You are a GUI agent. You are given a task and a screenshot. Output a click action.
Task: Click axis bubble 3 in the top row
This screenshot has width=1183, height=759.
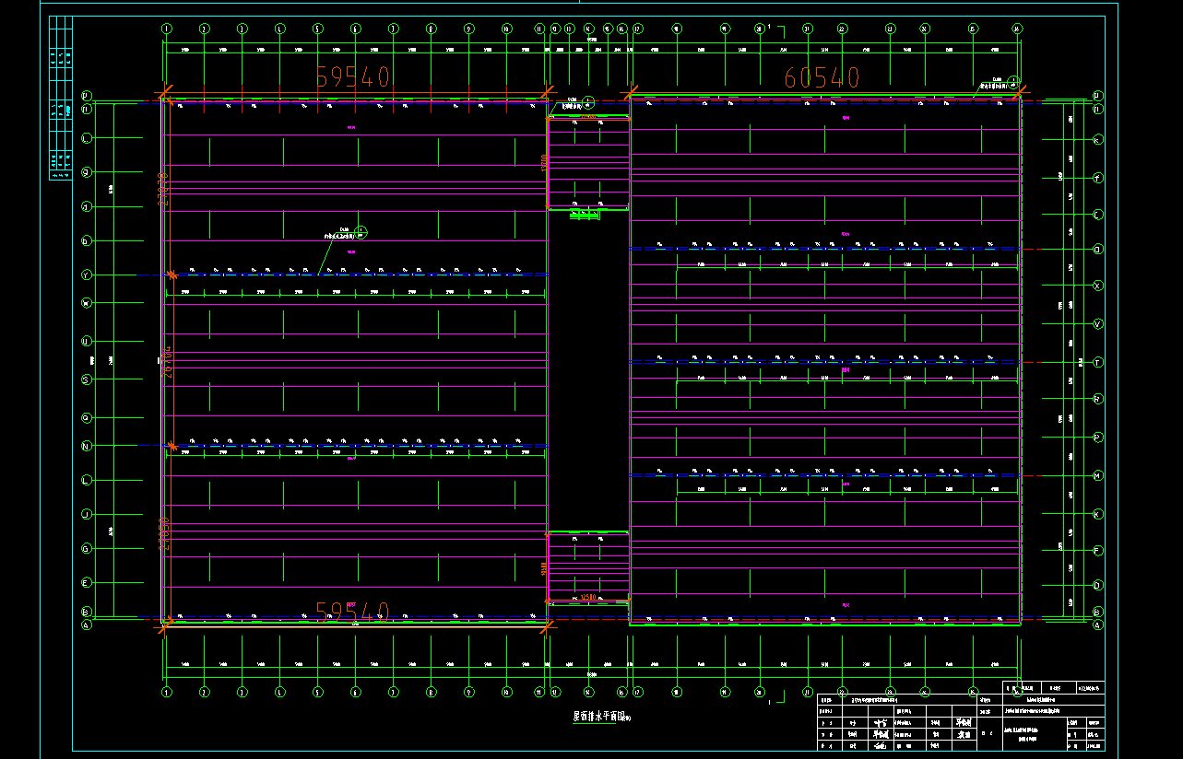[243, 29]
